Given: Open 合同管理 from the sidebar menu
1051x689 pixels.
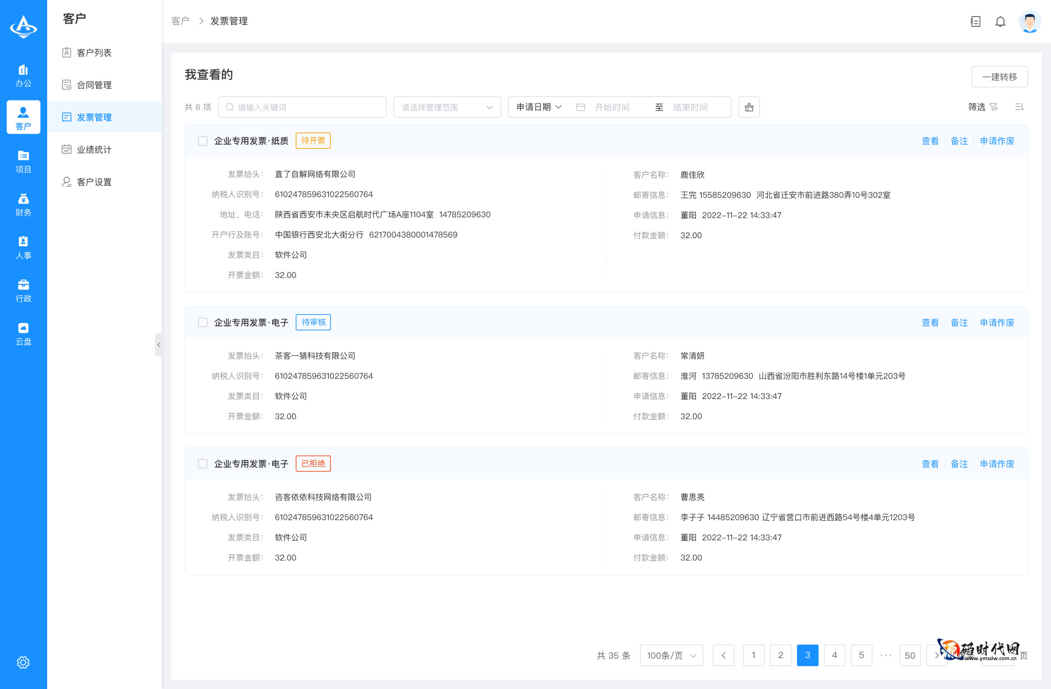Looking at the screenshot, I should point(94,85).
